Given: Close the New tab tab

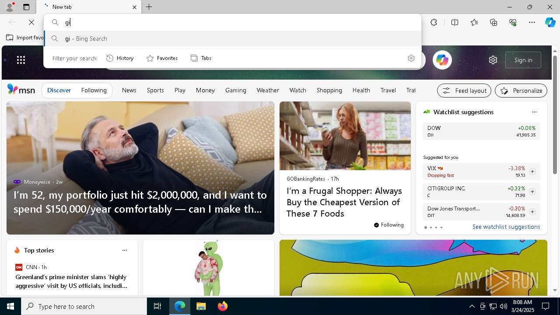Looking at the screenshot, I should pos(135,7).
